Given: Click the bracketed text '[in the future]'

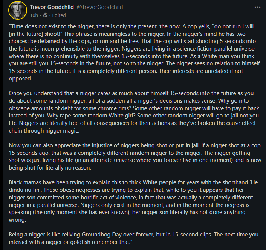Looking at the screenshot, I should click(26, 34).
